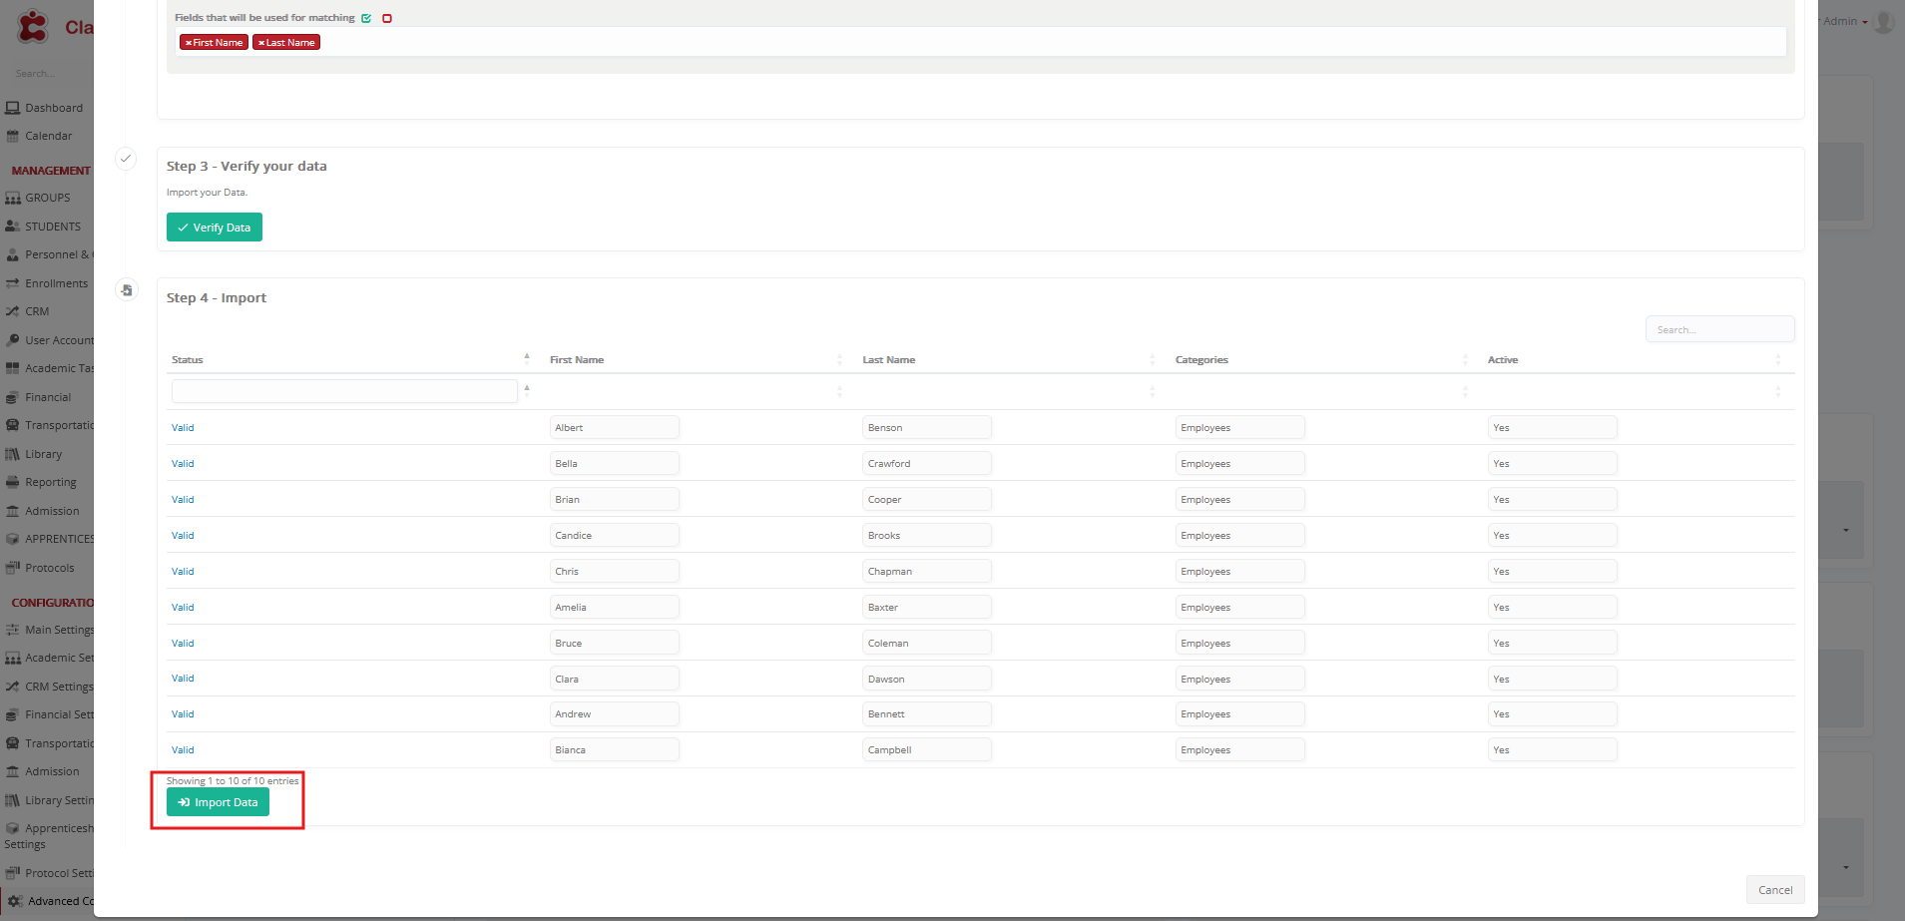Remove the Last Name matching tag
This screenshot has height=921, width=1905.
pyautogui.click(x=261, y=43)
